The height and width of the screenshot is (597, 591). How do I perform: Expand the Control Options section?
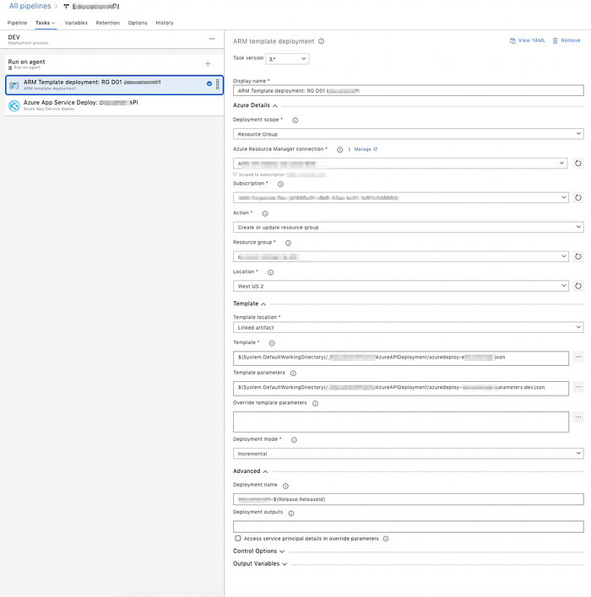point(258,551)
